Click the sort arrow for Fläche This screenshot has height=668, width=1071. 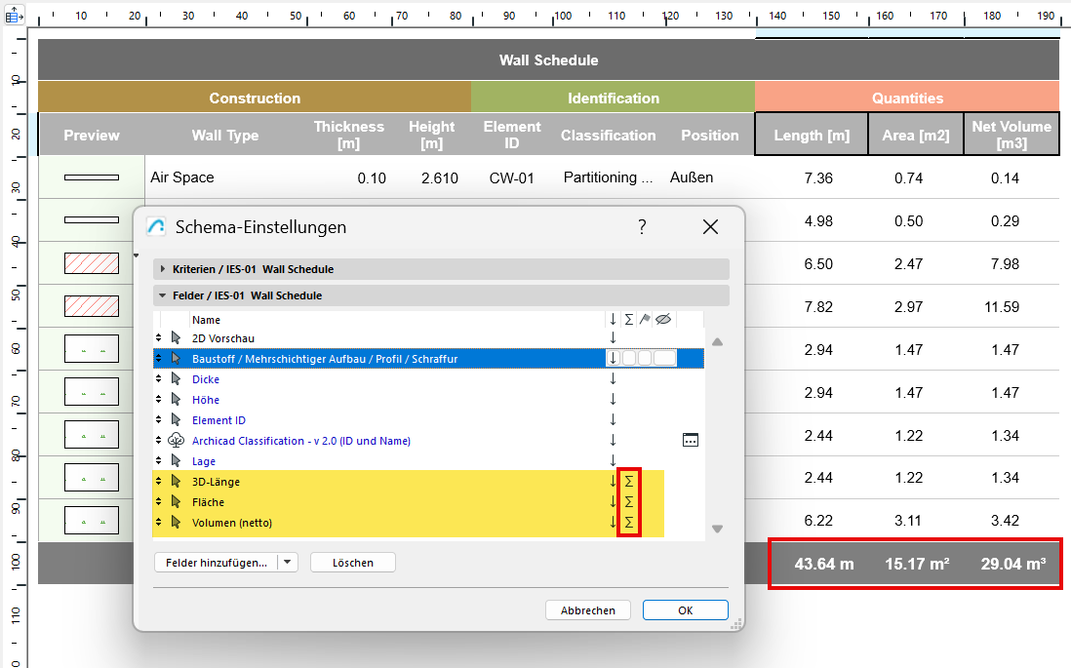pos(613,502)
